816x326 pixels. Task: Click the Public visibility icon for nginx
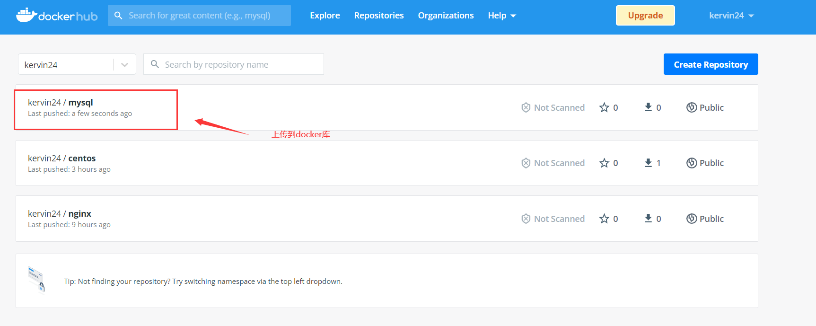[692, 219]
